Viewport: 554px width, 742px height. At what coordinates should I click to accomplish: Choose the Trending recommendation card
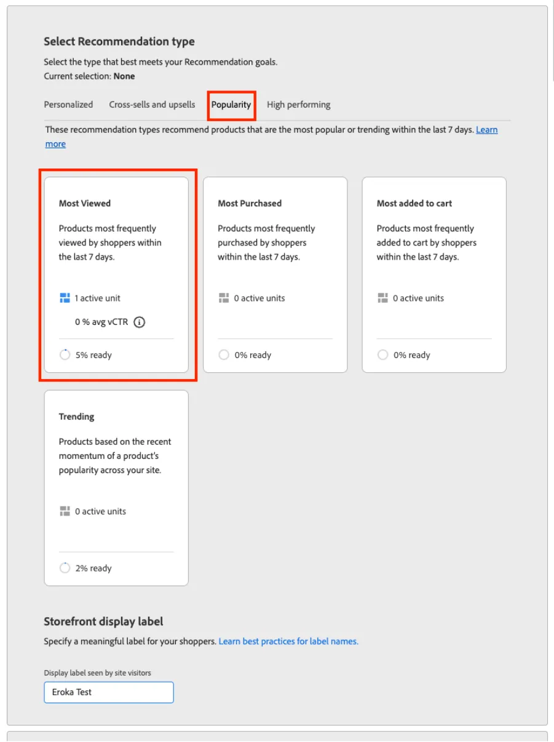click(x=116, y=488)
